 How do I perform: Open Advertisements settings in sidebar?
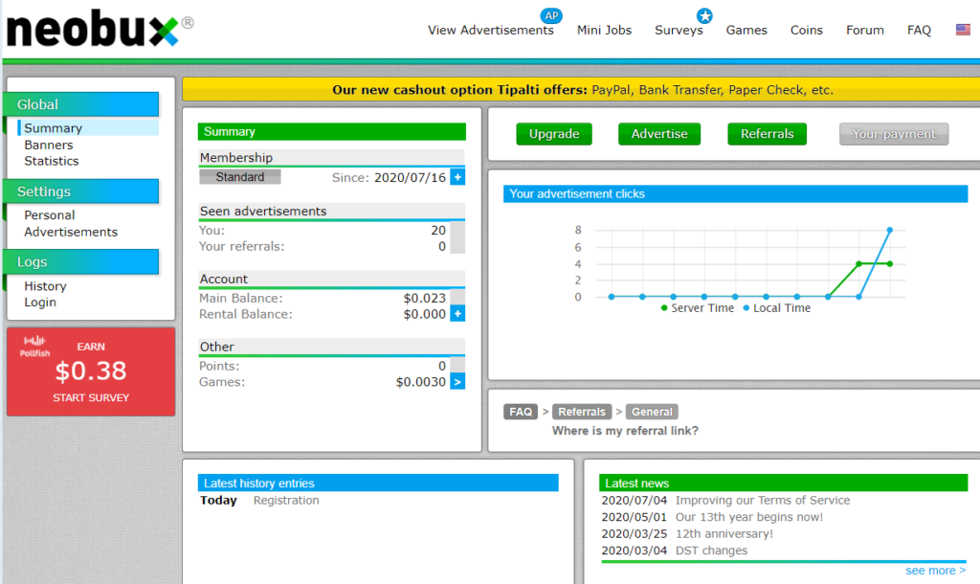point(71,232)
